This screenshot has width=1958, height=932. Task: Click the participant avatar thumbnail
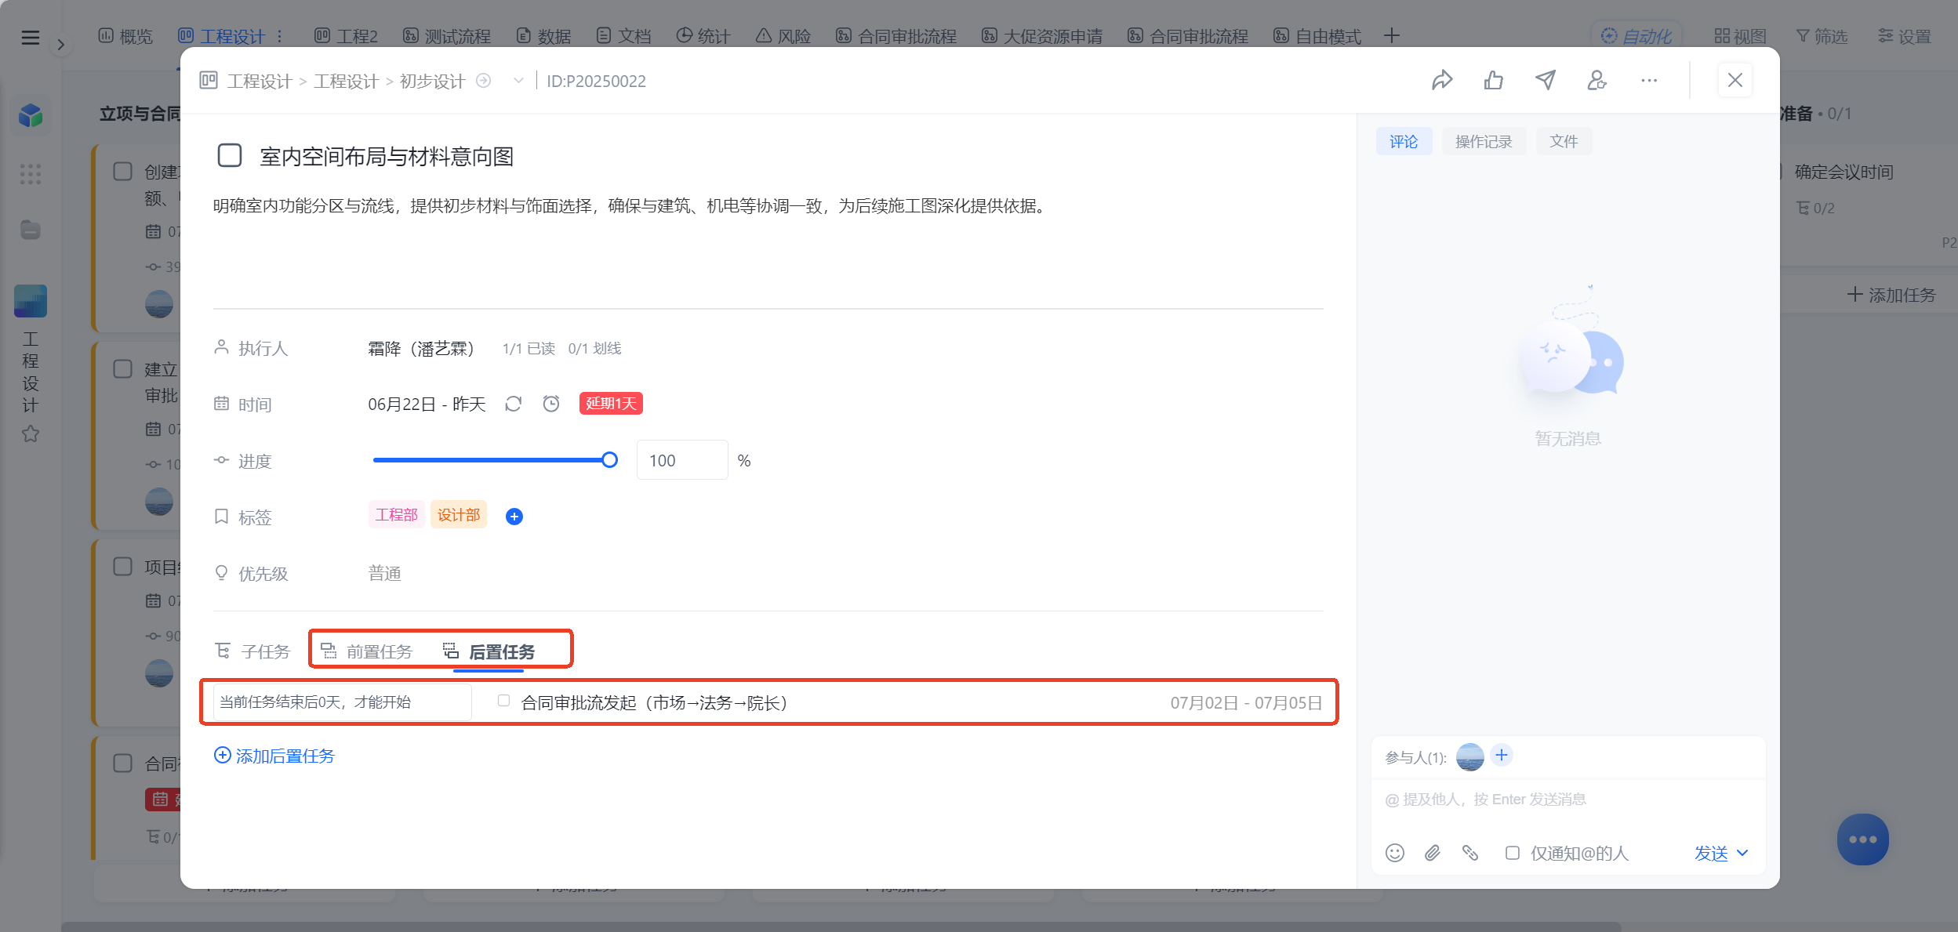(x=1470, y=757)
